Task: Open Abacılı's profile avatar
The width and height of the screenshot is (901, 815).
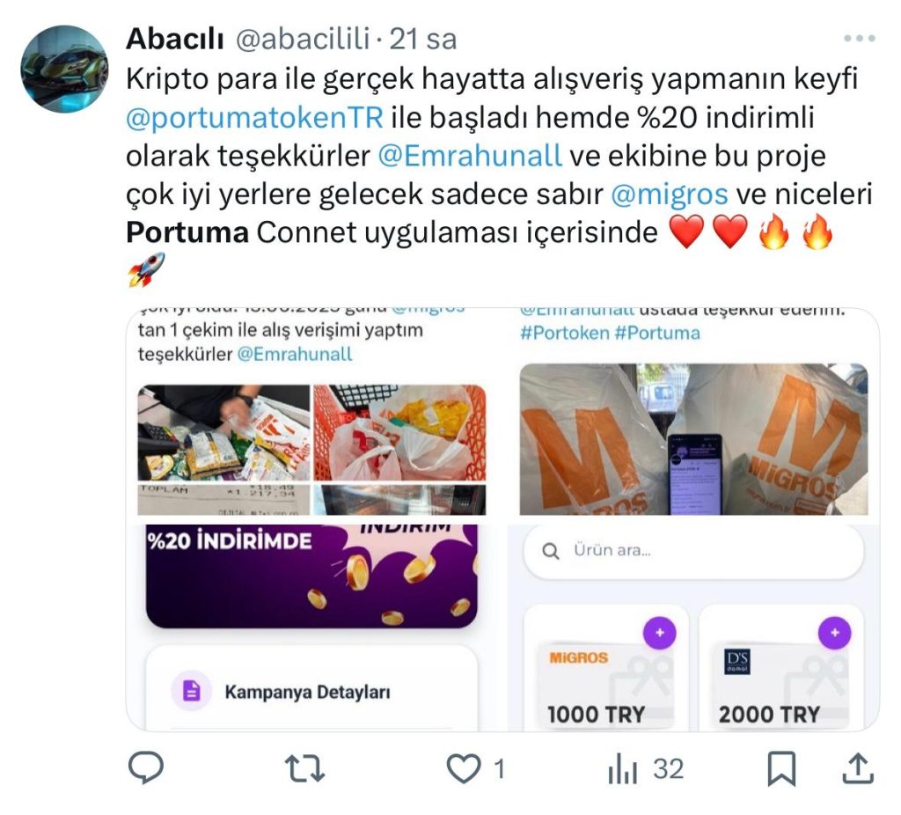Action: (x=64, y=69)
